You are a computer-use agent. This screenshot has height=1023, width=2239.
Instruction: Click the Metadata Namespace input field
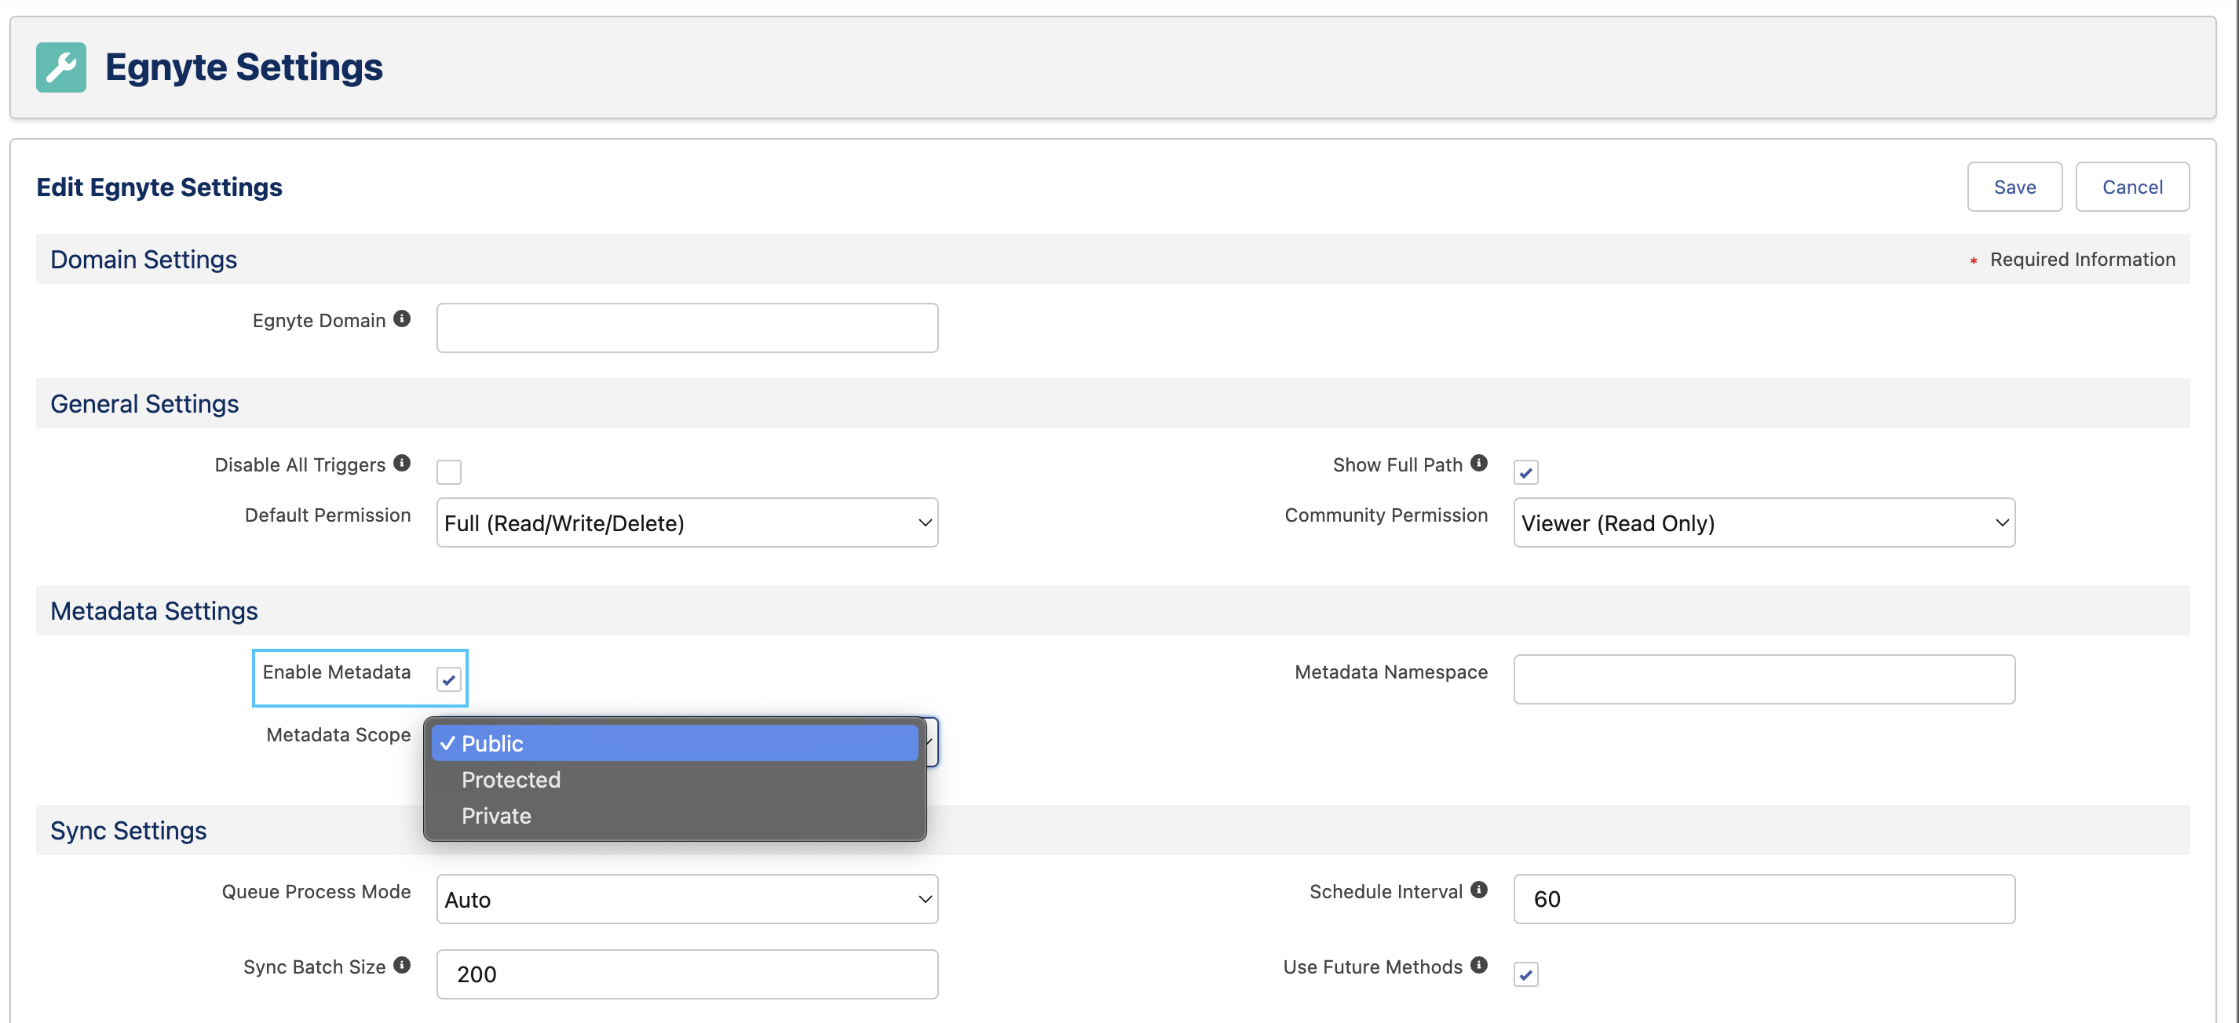coord(1763,679)
